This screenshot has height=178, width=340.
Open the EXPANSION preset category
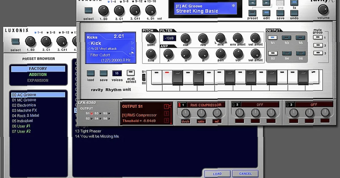(38, 80)
